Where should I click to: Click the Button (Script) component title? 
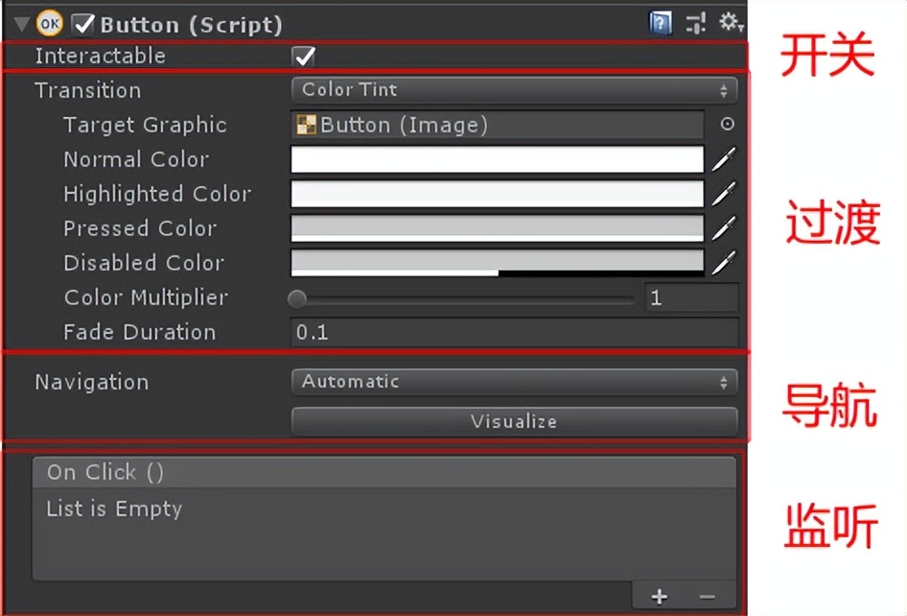pyautogui.click(x=192, y=24)
